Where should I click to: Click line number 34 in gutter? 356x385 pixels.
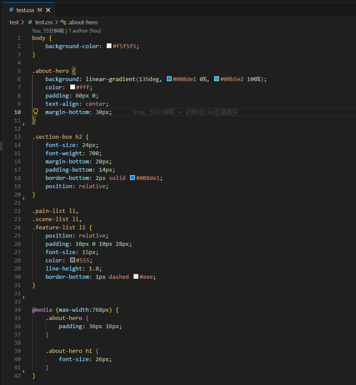17,310
